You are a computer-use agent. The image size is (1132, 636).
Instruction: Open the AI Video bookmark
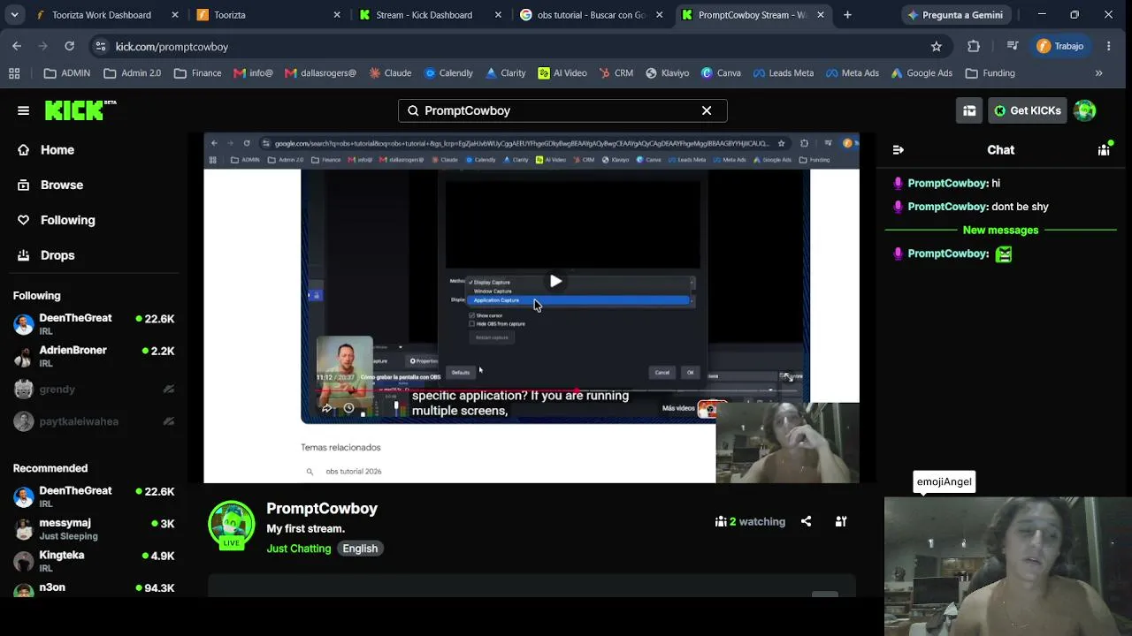[562, 73]
